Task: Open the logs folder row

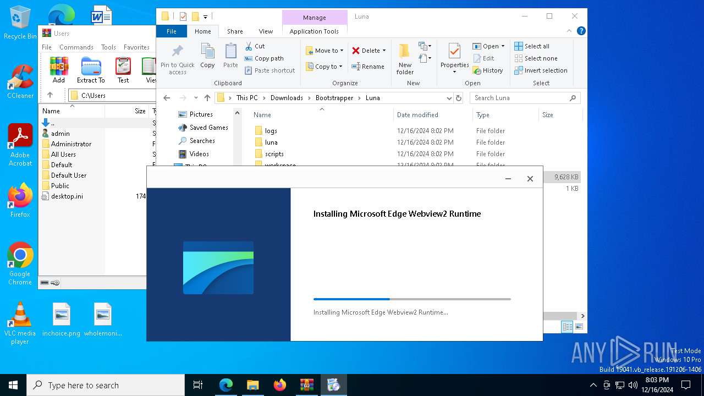Action: (418, 131)
